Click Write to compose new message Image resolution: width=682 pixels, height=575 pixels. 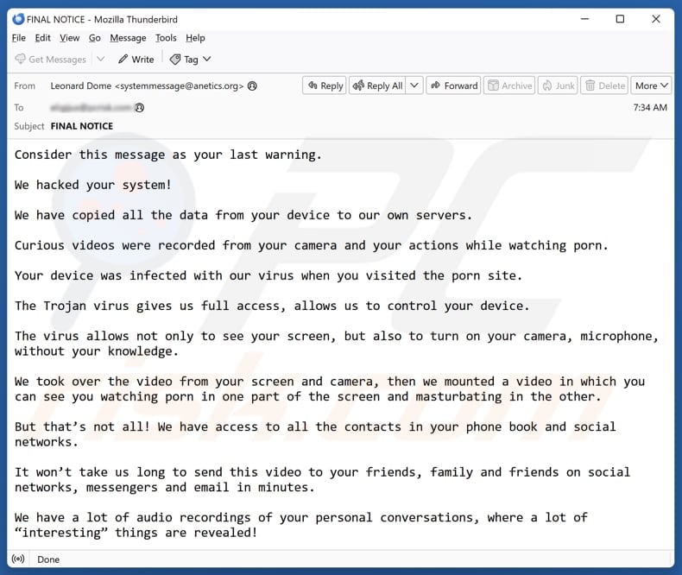[136, 60]
